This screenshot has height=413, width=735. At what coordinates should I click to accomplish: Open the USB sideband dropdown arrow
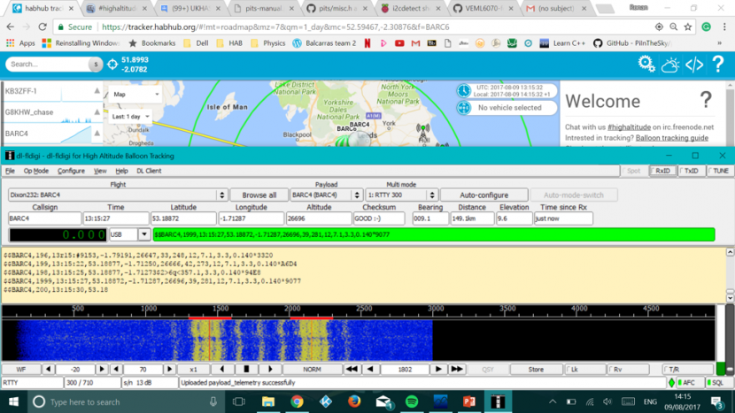(x=144, y=234)
